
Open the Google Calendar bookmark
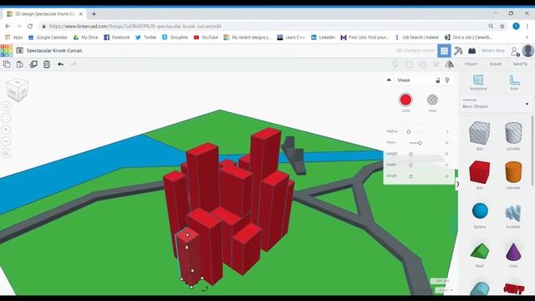[x=48, y=37]
